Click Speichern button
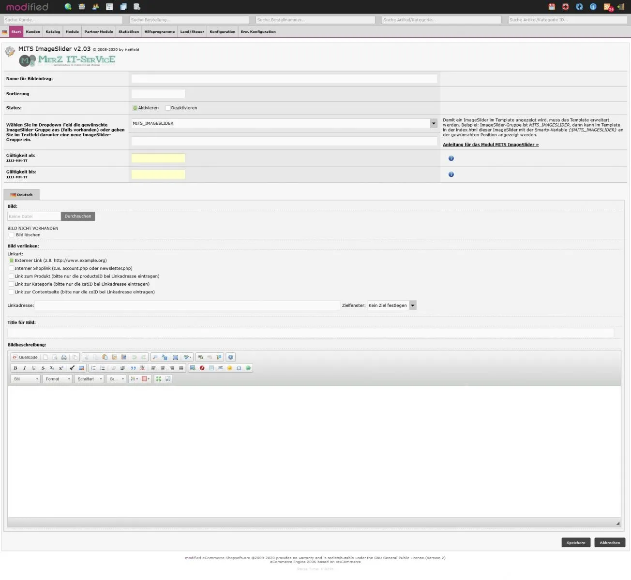 576,543
